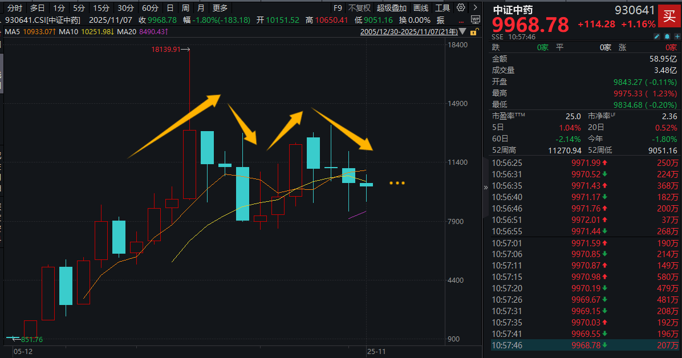Screen dimensions: 682x358
Task: Click the 18139.91 high price label
Action: [x=166, y=50]
